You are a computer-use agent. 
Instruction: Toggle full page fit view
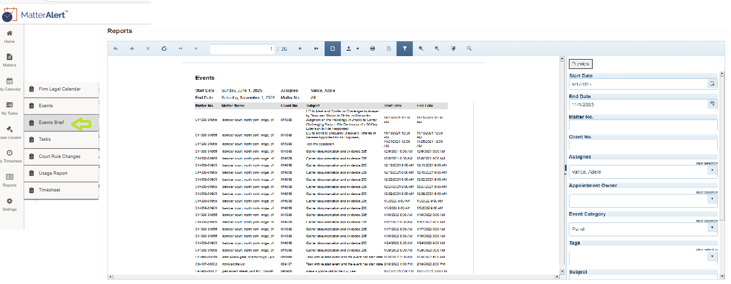click(453, 49)
